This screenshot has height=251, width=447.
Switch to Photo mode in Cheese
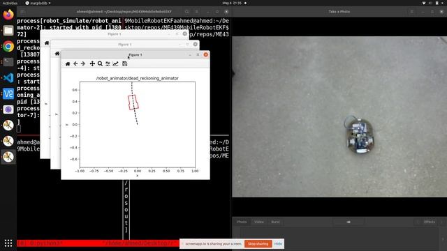[x=242, y=222]
